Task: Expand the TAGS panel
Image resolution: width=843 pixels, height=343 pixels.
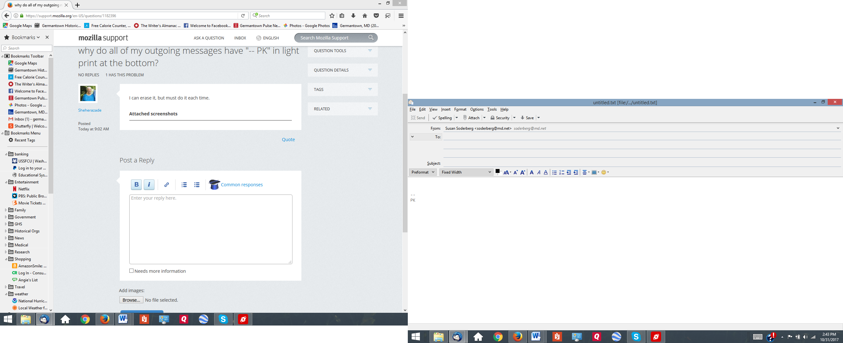Action: (x=342, y=90)
